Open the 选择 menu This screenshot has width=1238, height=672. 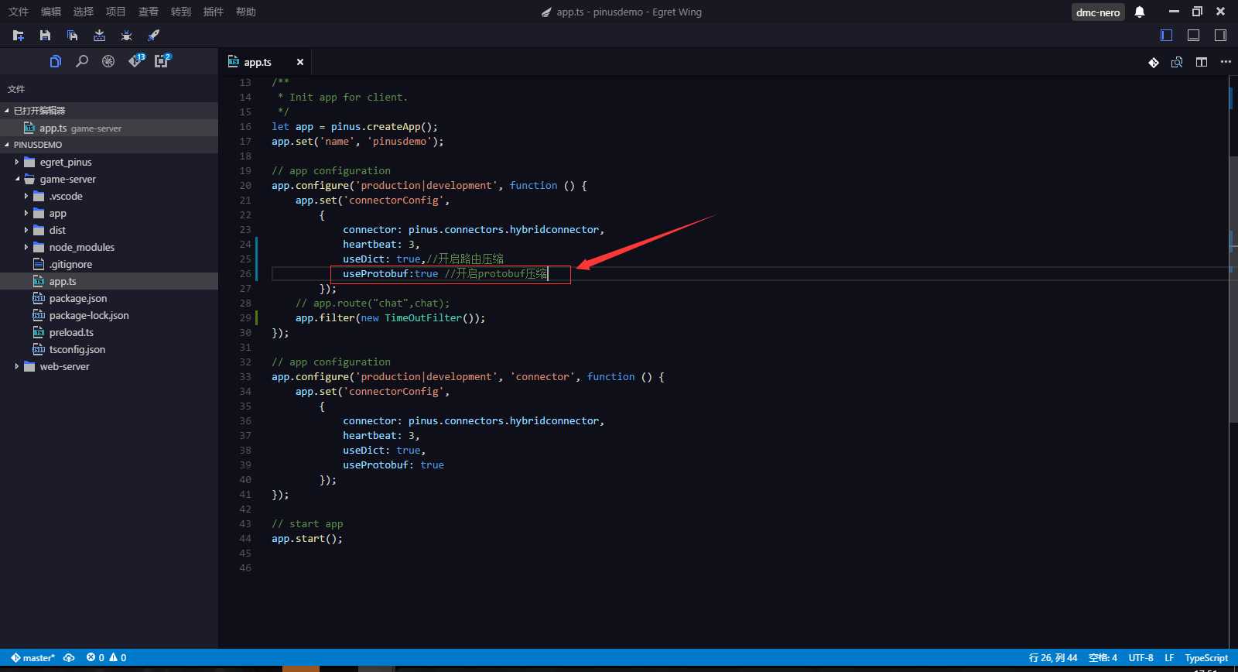[84, 12]
